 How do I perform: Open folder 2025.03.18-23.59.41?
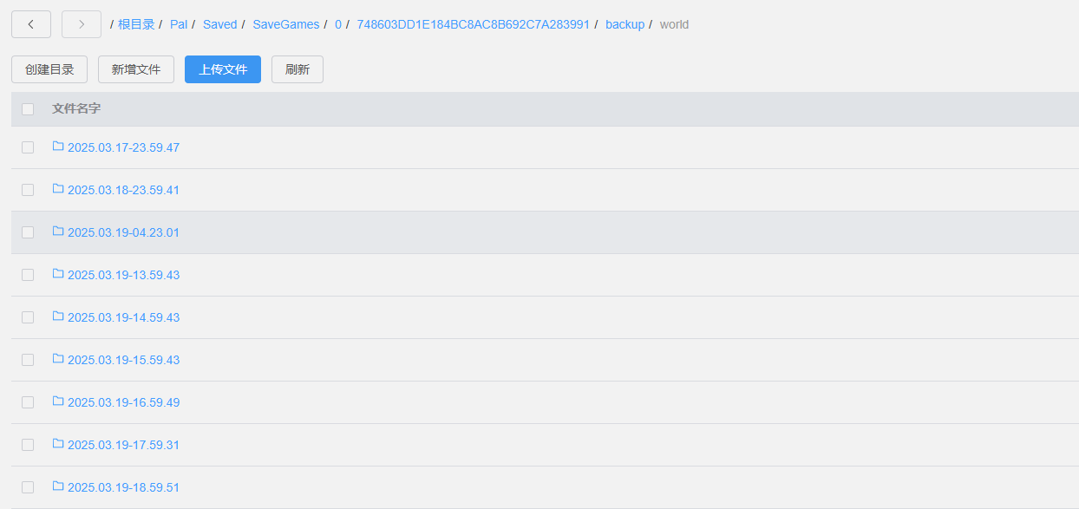[123, 190]
